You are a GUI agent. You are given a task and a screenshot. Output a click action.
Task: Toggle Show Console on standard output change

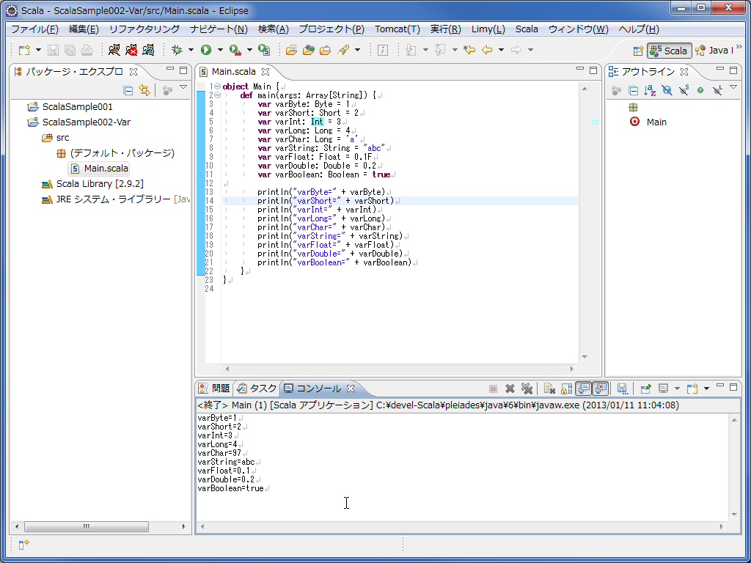pyautogui.click(x=583, y=389)
